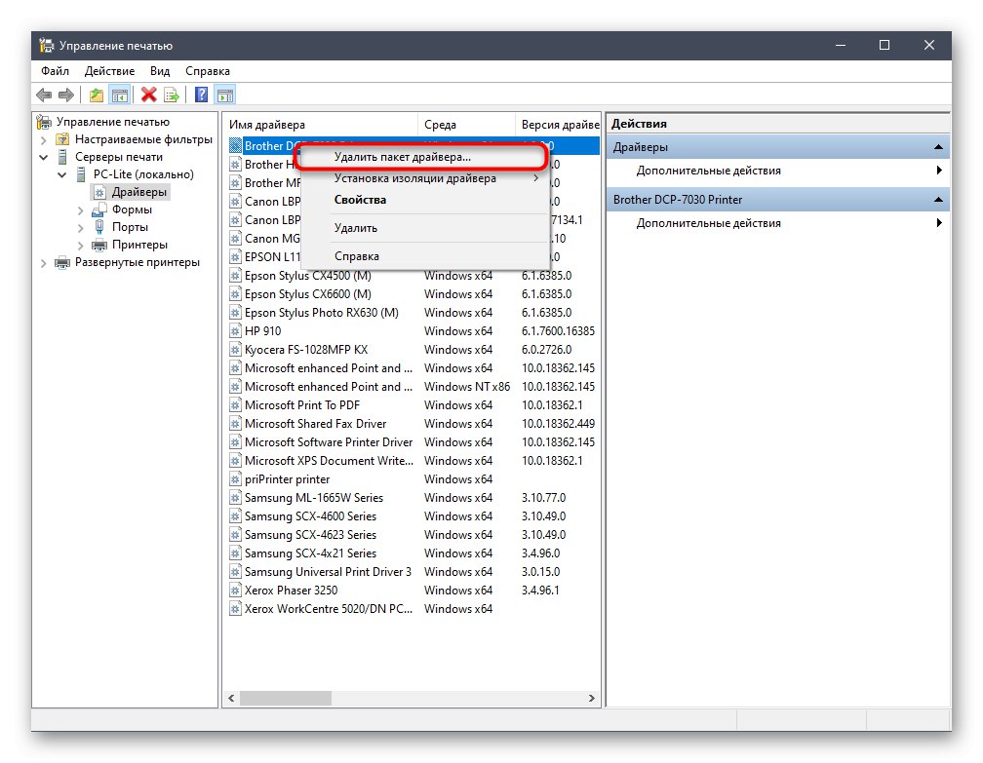Toggle the Action pane toolbar icon
983x763 pixels.
click(225, 95)
